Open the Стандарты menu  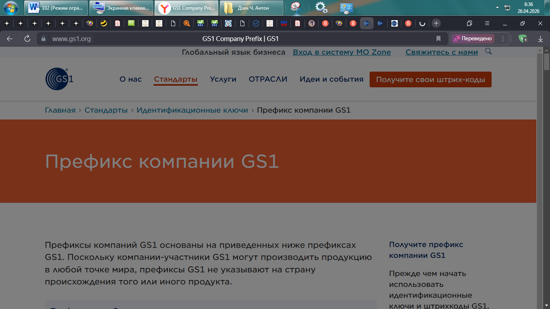[176, 79]
